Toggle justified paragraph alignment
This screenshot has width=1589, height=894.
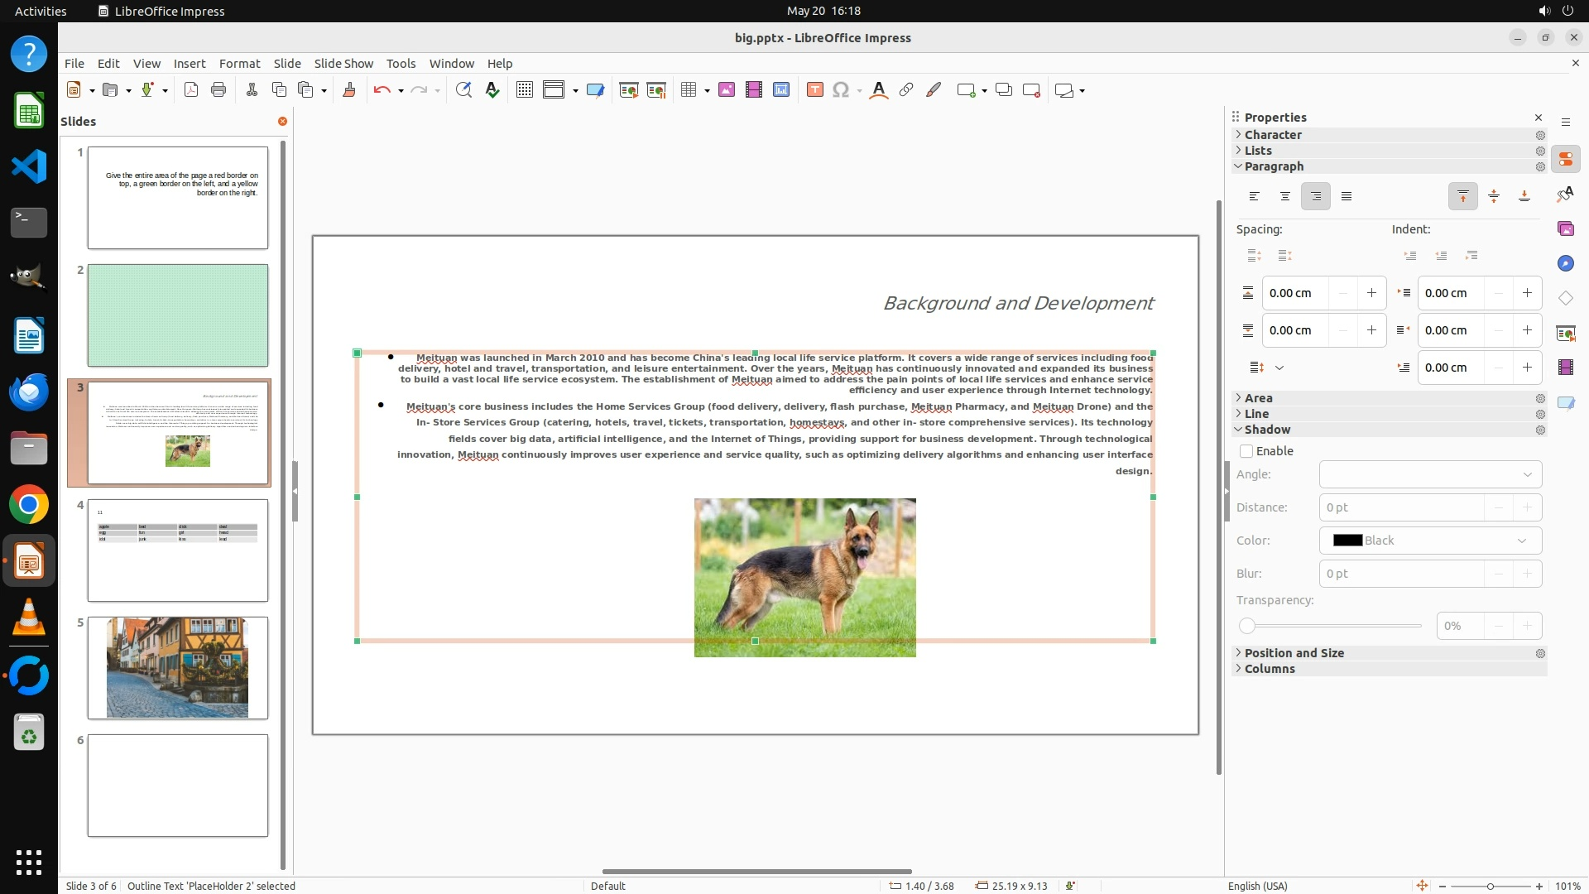(1347, 196)
